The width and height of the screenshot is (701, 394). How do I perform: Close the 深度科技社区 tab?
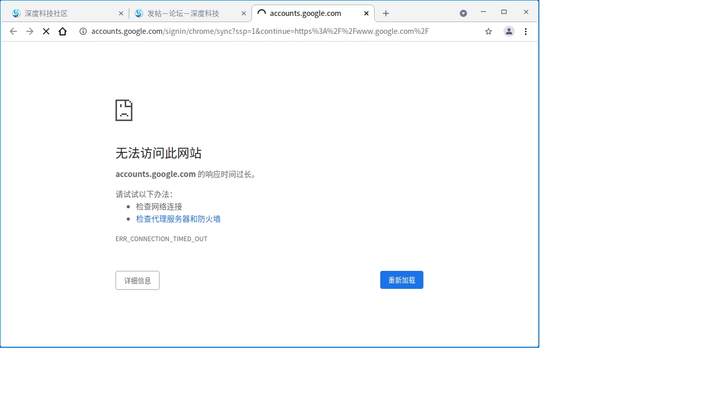[121, 13]
